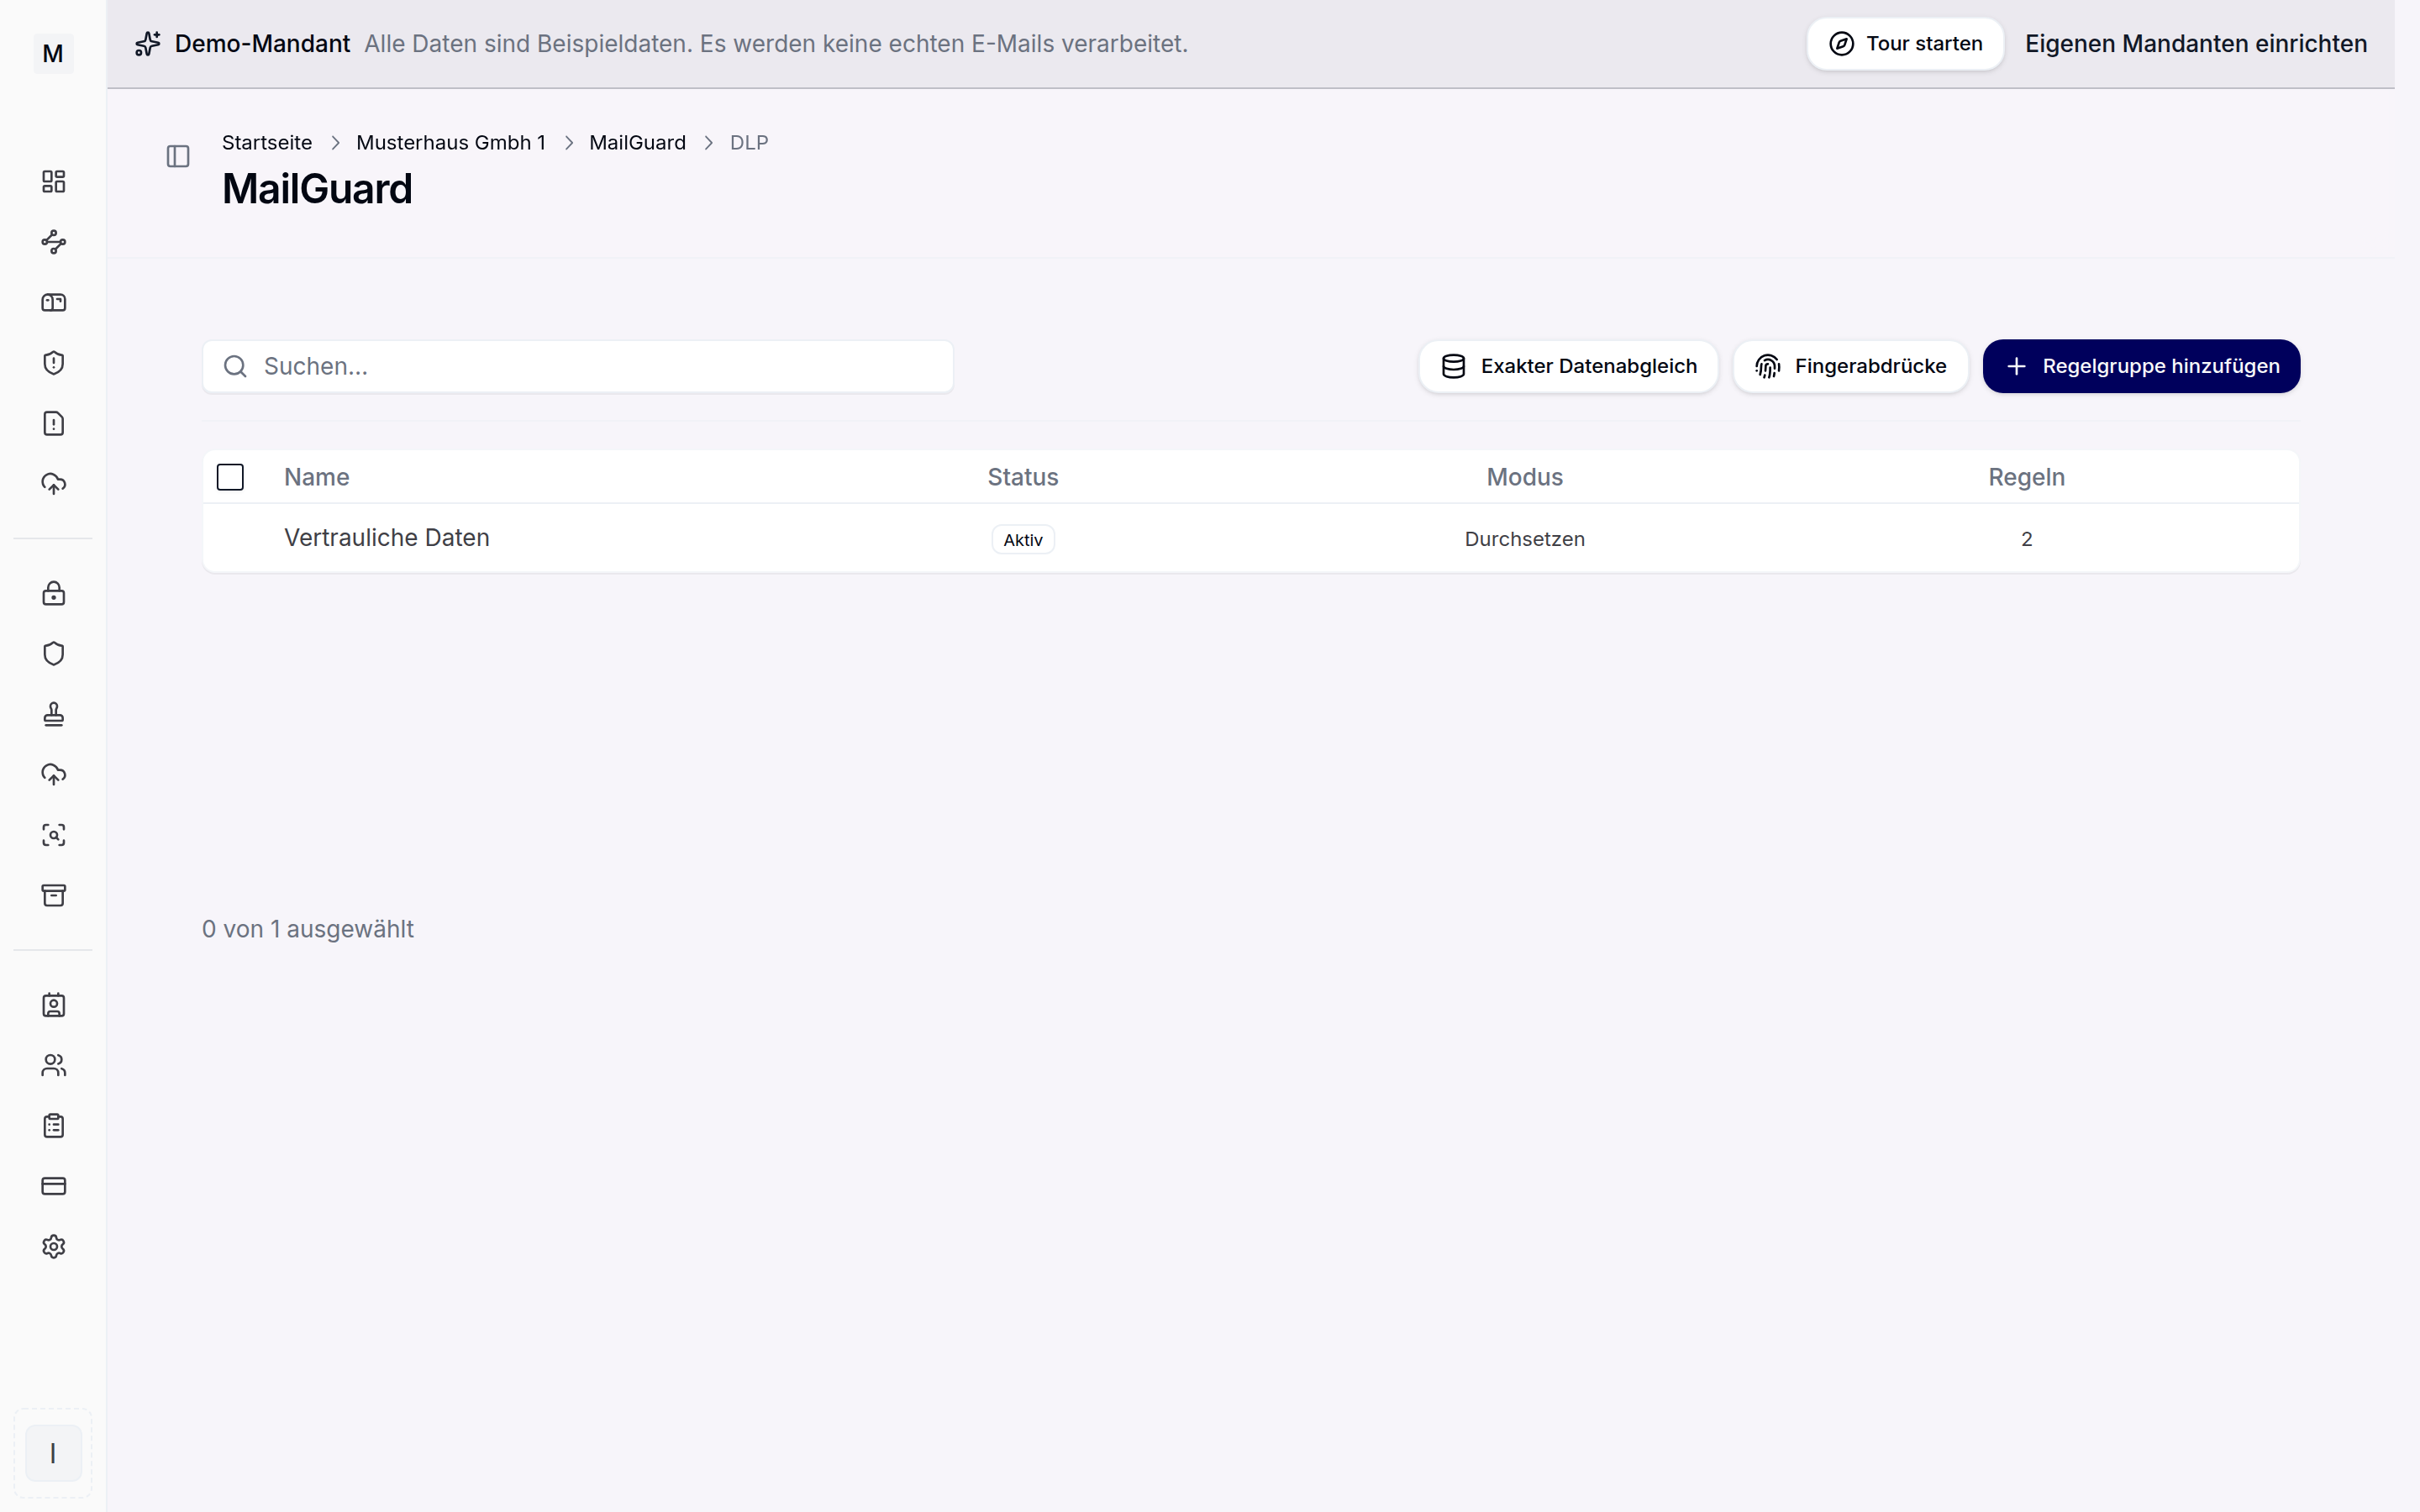
Task: Open the dashboard grid icon in sidebar
Action: pos(53,181)
